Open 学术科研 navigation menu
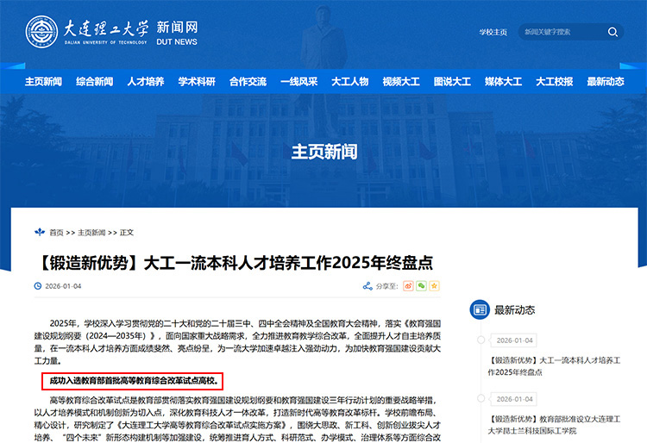This screenshot has width=647, height=443. 197,82
